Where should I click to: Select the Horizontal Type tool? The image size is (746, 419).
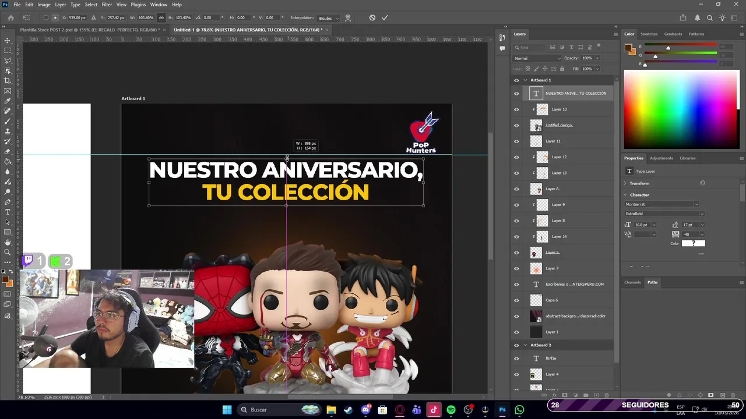pos(8,212)
